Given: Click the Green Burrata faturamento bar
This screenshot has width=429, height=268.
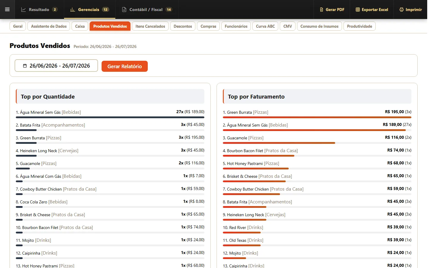Looking at the screenshot, I should [317, 117].
